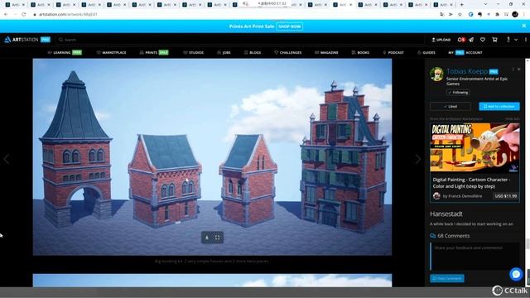Go to next artwork arrow

418,159
